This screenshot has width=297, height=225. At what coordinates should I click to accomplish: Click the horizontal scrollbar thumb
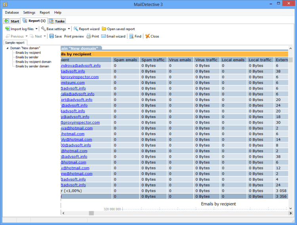click(91, 213)
